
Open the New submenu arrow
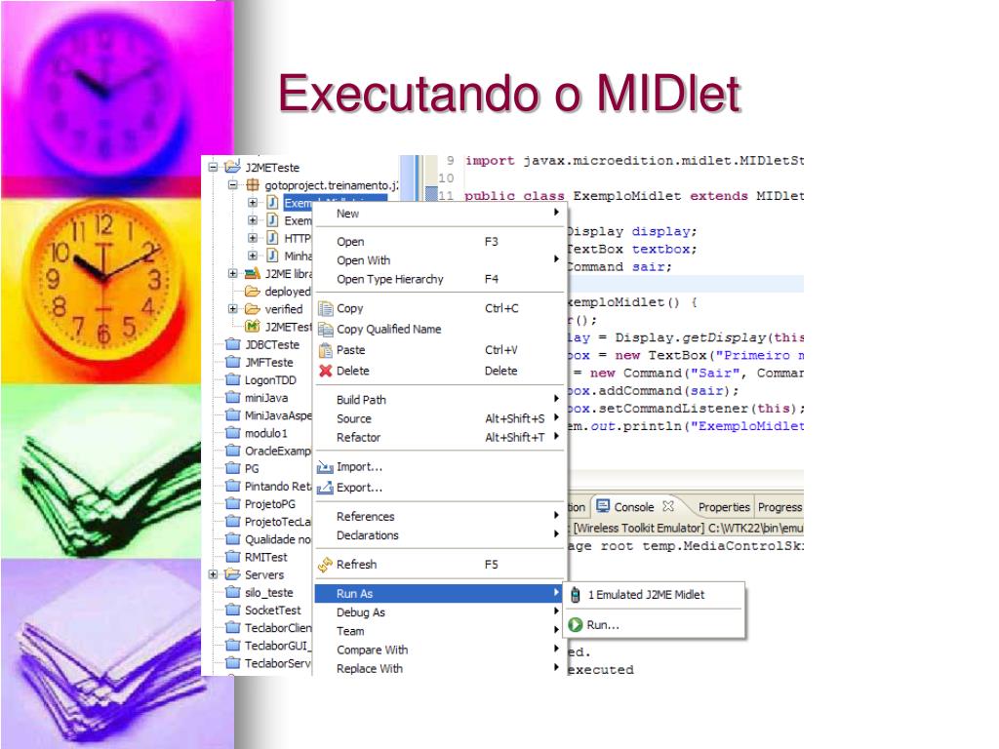(556, 213)
